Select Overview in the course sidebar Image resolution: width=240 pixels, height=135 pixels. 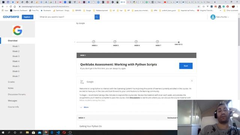(x=13, y=41)
